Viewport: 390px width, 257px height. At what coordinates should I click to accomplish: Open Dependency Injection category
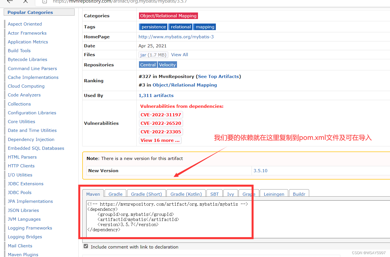point(31,140)
